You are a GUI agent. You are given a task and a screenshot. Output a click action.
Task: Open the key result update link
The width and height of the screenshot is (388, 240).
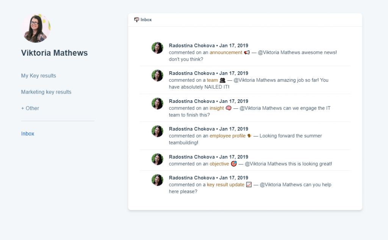225,185
